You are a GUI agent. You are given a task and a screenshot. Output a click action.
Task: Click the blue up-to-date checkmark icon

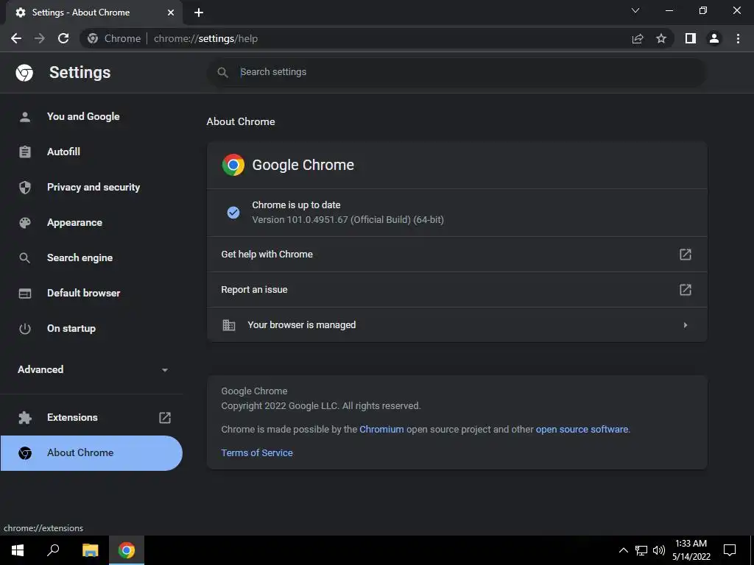pyautogui.click(x=233, y=213)
